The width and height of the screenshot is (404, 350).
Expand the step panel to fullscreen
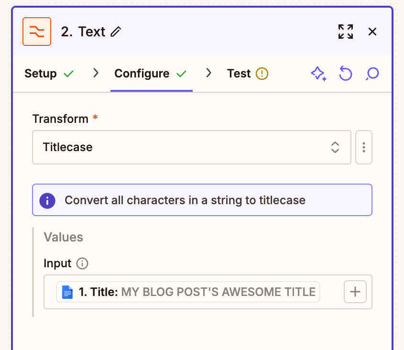pos(346,32)
